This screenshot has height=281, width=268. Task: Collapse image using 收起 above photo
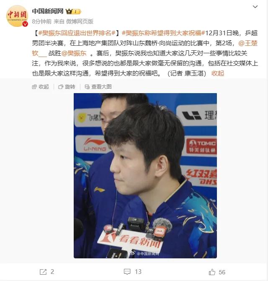pos(40,87)
